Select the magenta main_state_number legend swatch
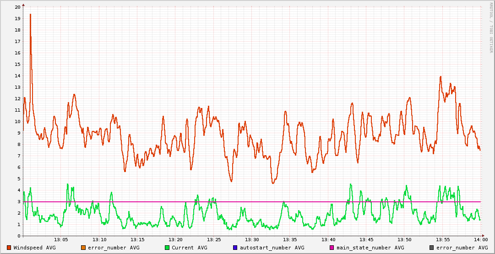 (x=332, y=248)
